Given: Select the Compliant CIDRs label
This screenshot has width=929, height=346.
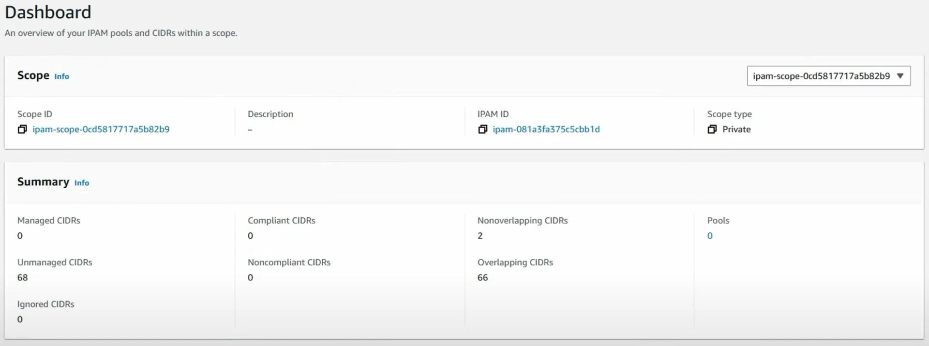Looking at the screenshot, I should click(281, 221).
